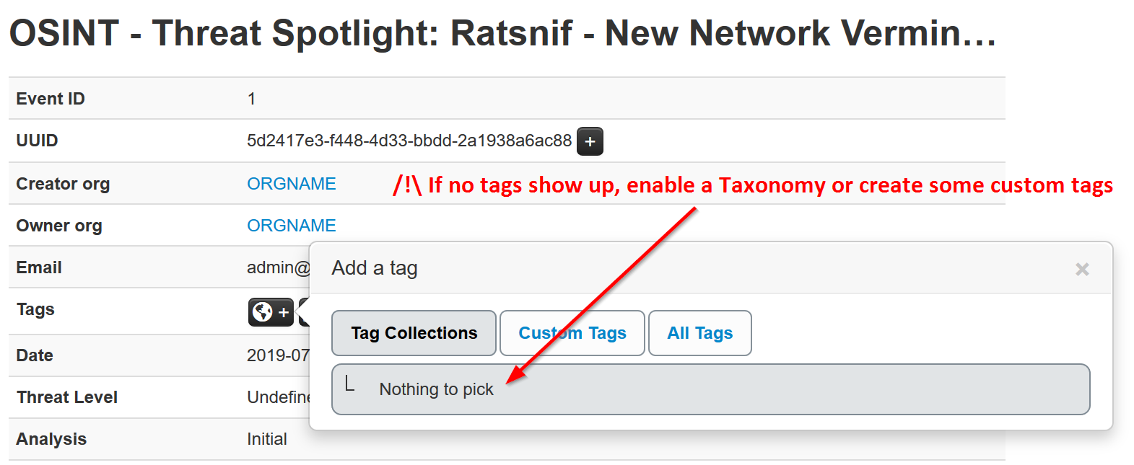Screen dimensions: 1134x465
Task: Click the Analysis value Initial
Action: pos(267,439)
